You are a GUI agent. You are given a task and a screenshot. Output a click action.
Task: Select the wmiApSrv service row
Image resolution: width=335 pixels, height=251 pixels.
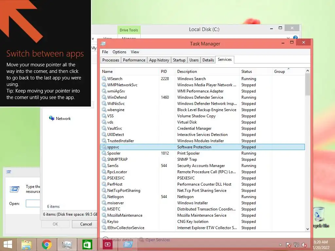pyautogui.click(x=203, y=91)
